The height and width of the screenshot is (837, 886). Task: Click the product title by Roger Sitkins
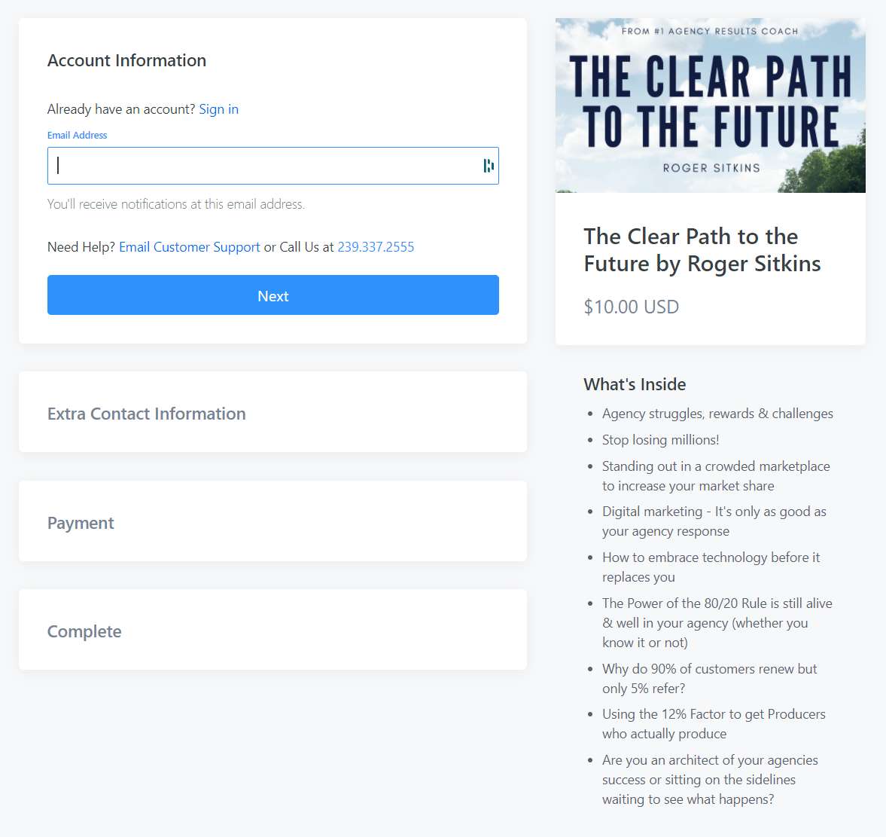coord(702,250)
